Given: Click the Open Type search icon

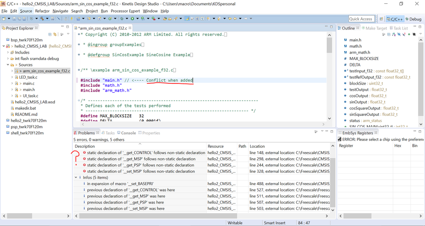Looking at the screenshot, I should (x=165, y=19).
